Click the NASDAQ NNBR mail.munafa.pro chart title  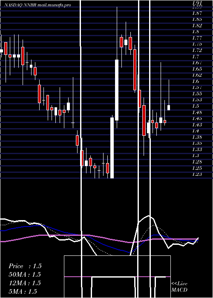(37, 5)
